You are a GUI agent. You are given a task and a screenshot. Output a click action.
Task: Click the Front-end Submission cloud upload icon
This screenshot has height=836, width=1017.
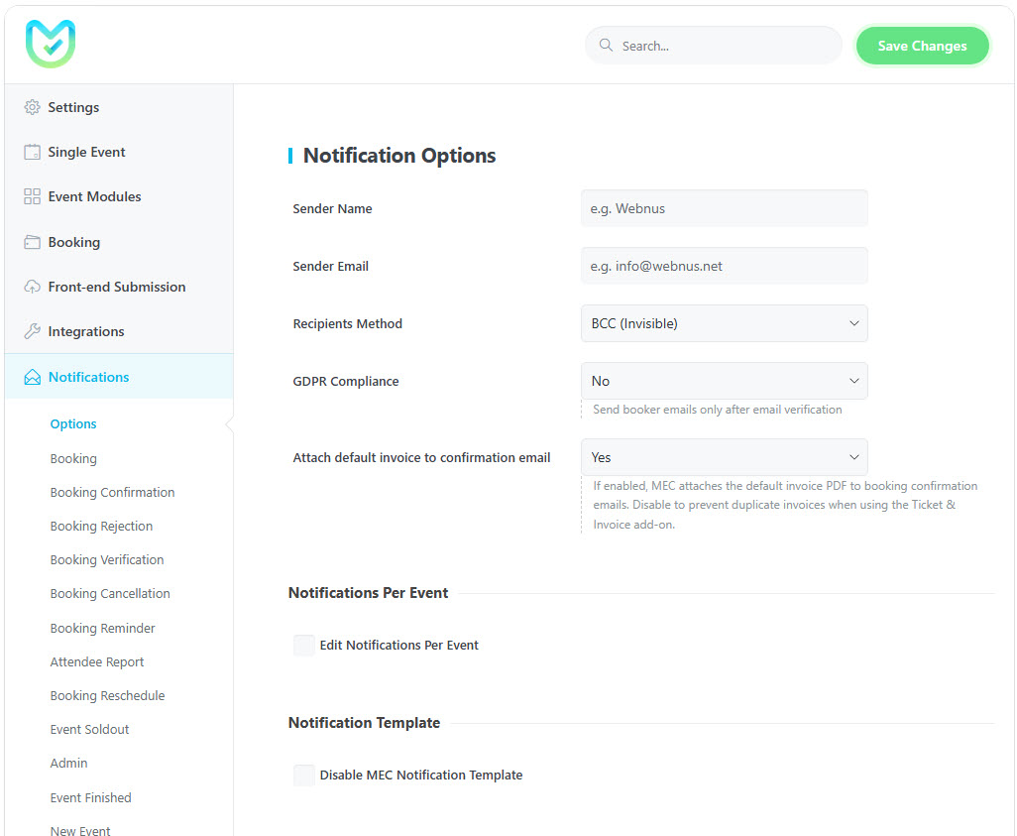(x=32, y=287)
